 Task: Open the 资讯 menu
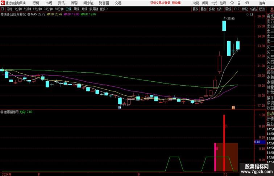[x=61, y=3]
